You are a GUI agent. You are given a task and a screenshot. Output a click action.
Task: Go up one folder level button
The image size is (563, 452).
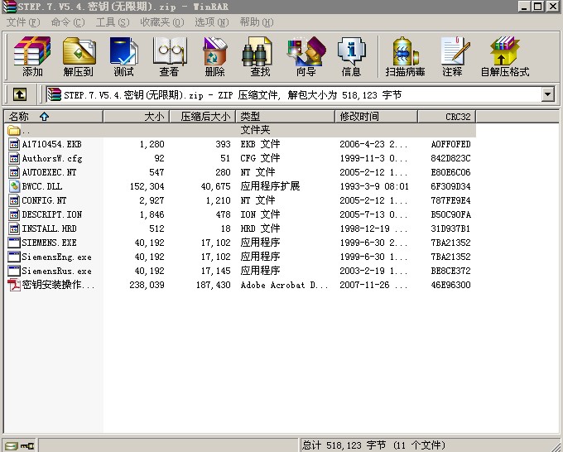pos(19,94)
